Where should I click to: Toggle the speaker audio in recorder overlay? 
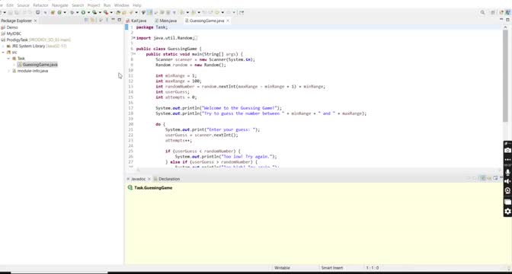tap(507, 181)
